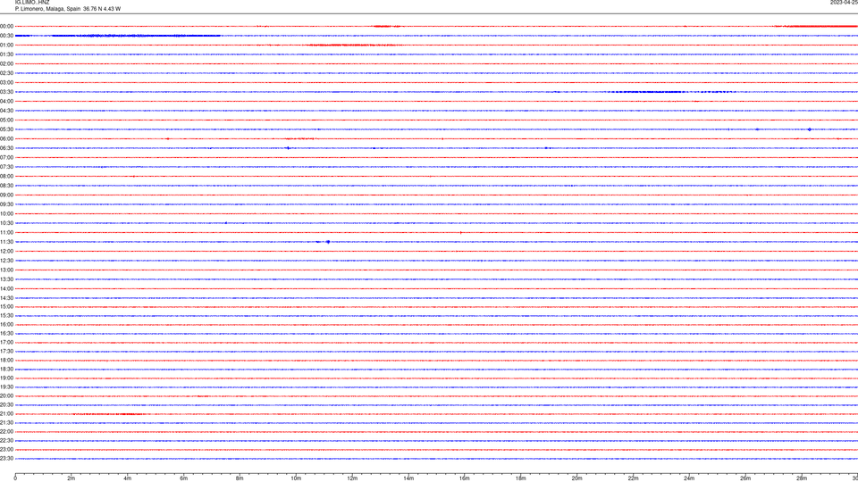Viewport: 858px width, 482px height.
Task: Select the 11:00 trace time label
Action: point(6,232)
